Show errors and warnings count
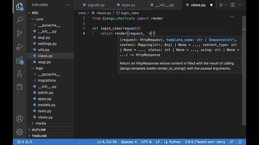259x145 pixels. point(24,142)
